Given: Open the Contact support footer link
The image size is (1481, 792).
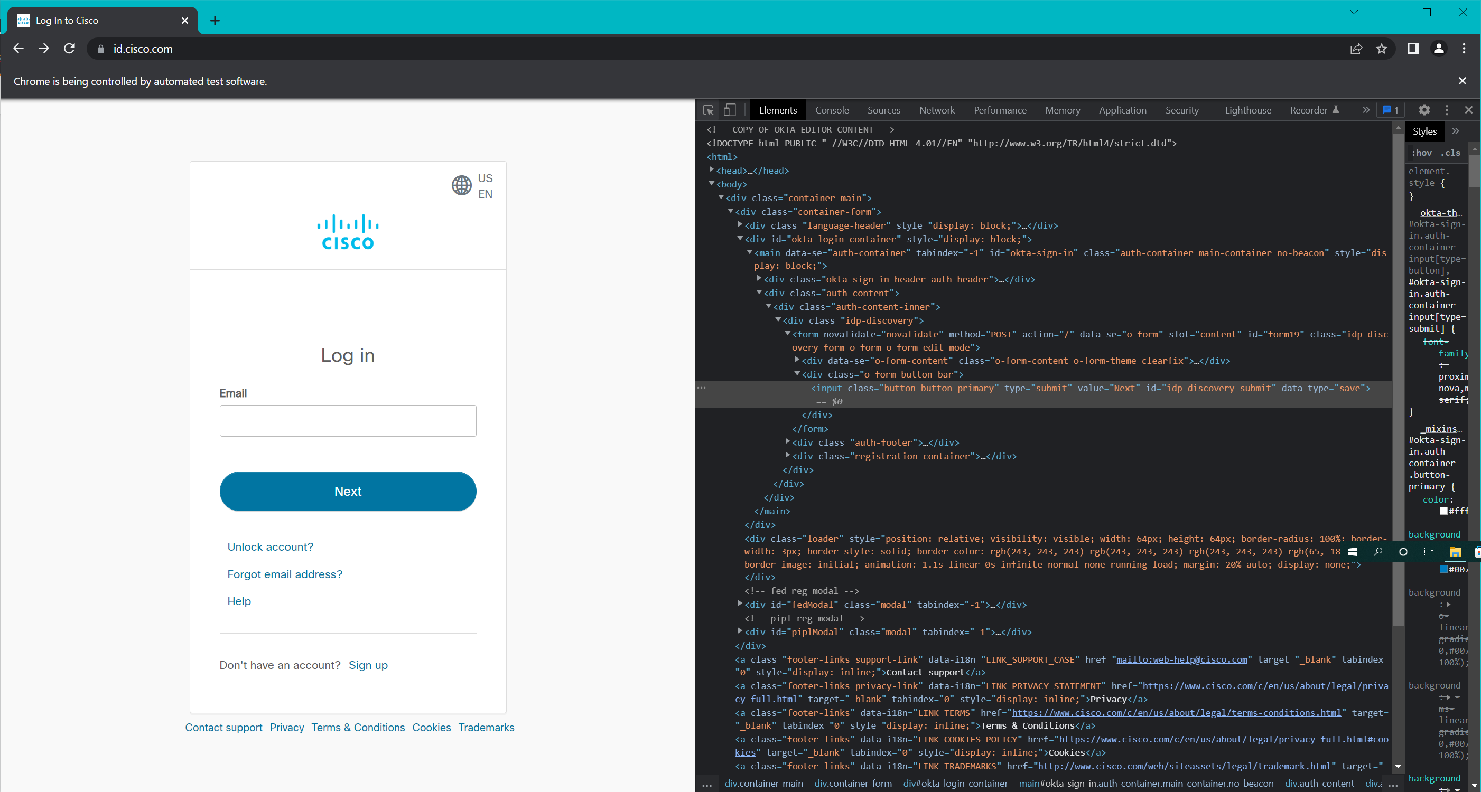Looking at the screenshot, I should point(223,728).
